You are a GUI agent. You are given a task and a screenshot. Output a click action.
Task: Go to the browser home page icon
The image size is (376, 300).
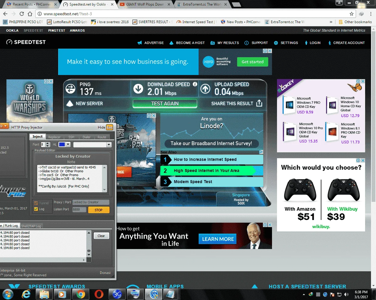[30, 14]
